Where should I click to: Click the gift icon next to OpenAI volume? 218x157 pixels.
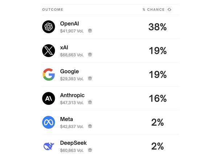[90, 31]
